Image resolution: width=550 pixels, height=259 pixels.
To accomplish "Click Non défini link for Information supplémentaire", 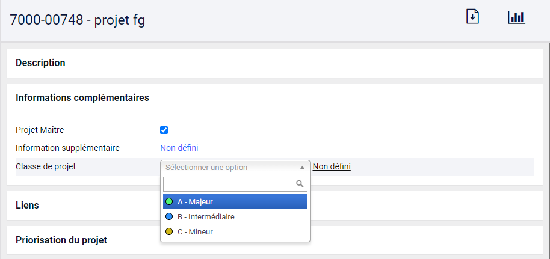I will (179, 148).
